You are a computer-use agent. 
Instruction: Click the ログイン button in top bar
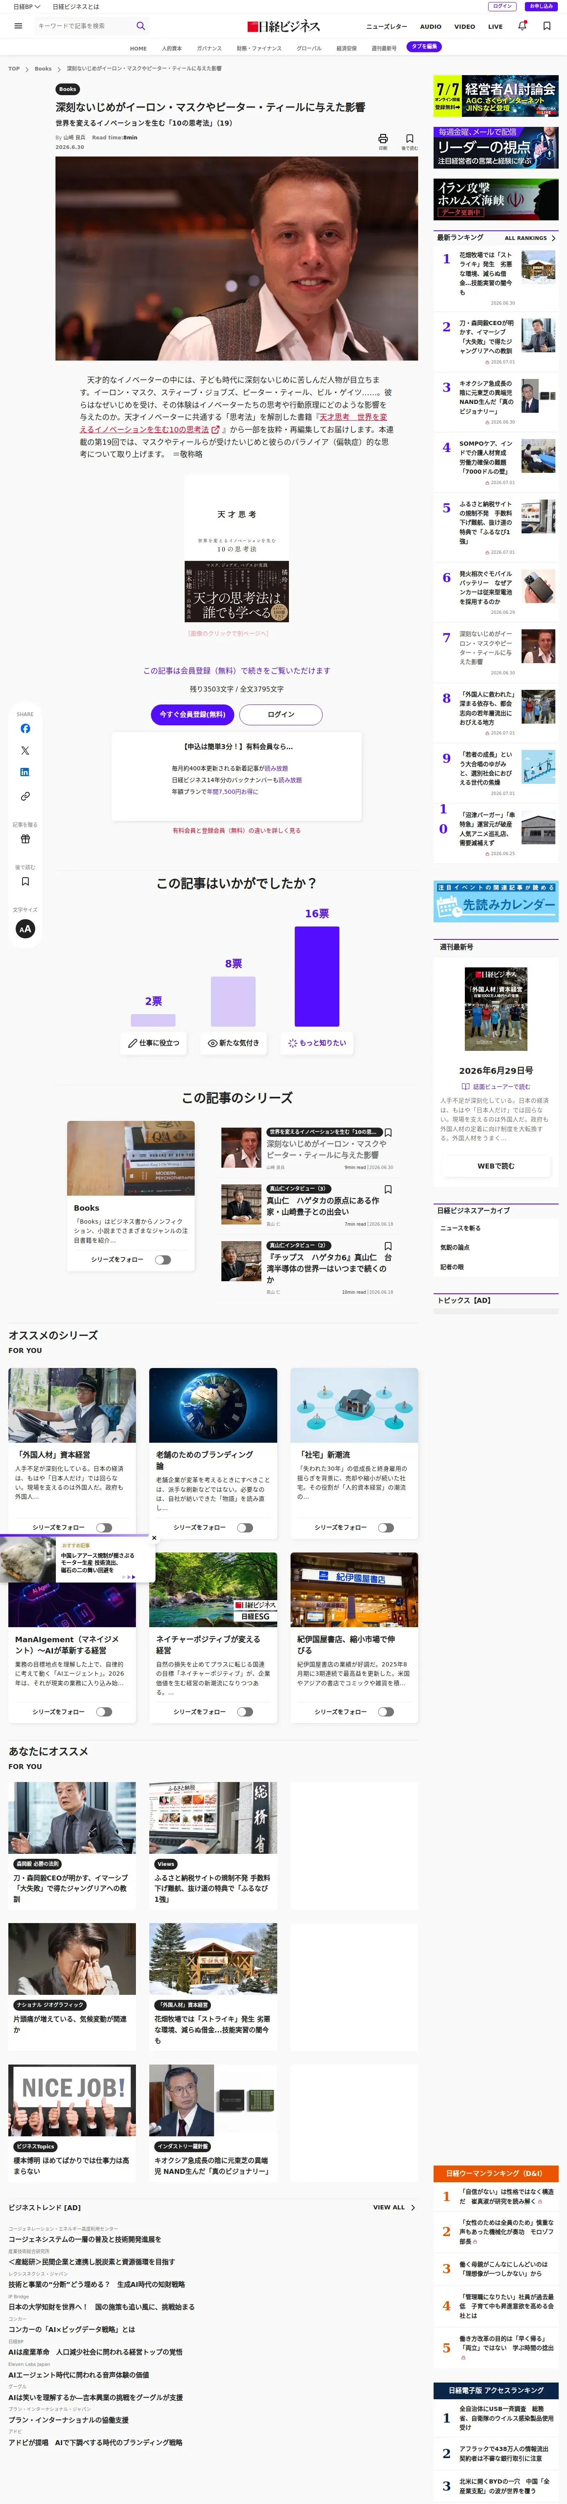(502, 7)
